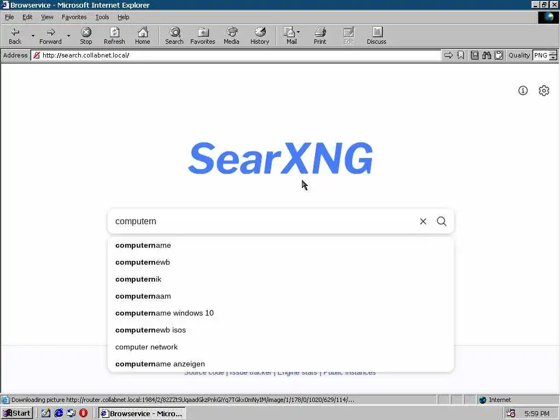Open the Search toolbar panel
The width and height of the screenshot is (560, 420).
(x=174, y=36)
